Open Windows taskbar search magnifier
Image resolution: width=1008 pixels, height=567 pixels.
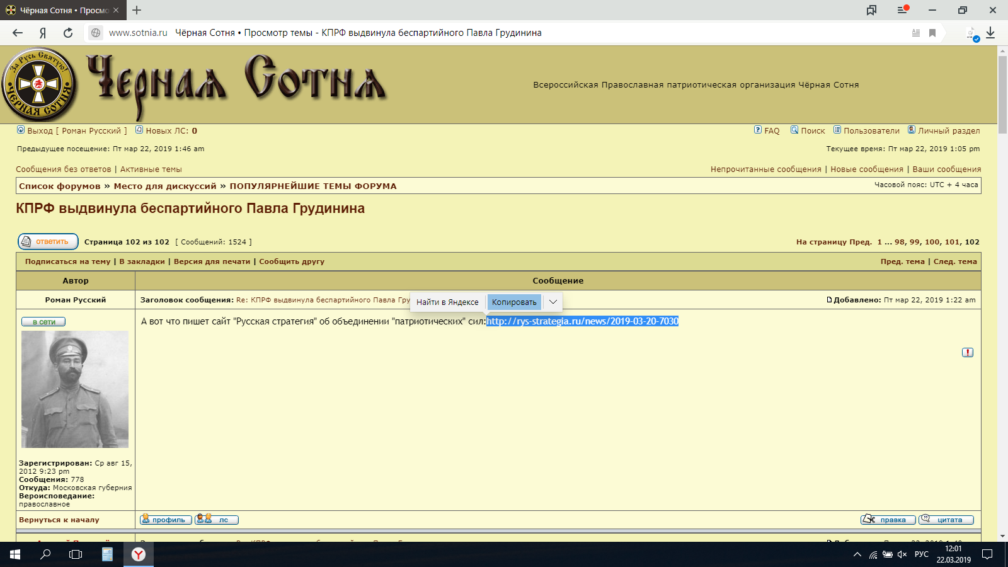(45, 554)
